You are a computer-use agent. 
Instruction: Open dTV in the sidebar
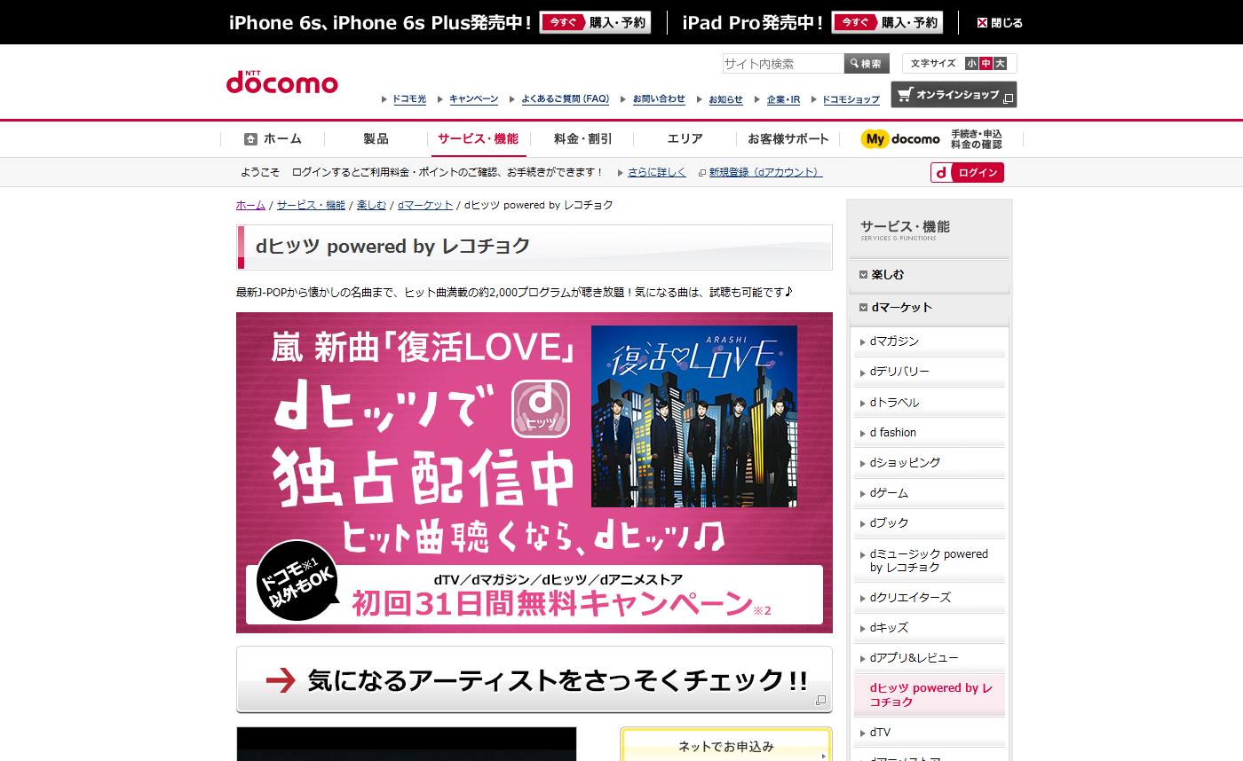(930, 733)
